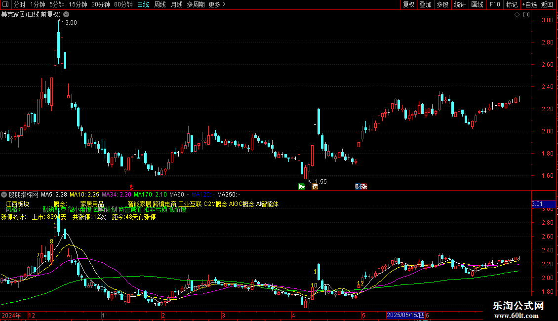This screenshot has height=321, width=558.
Task: Toggle the right side panel icon
Action: pos(526,15)
